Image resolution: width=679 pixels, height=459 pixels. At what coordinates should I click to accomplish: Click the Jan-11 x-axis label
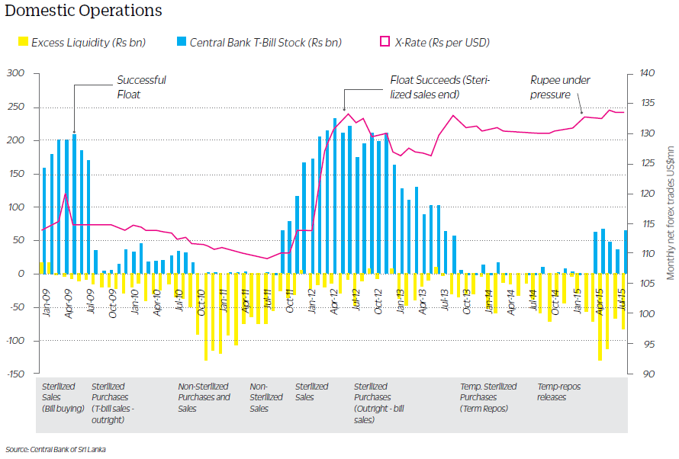click(224, 300)
